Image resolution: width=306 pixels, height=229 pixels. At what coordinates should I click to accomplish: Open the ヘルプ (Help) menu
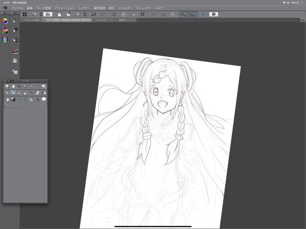pyautogui.click(x=158, y=8)
